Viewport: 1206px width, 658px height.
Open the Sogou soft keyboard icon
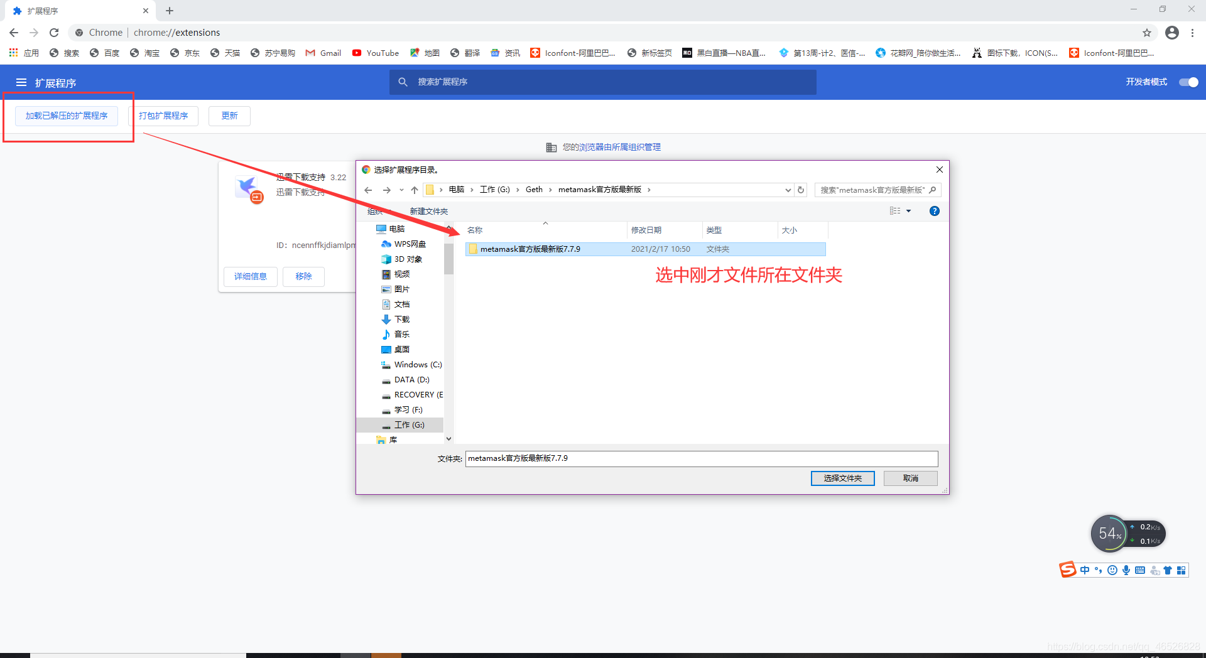(x=1140, y=570)
